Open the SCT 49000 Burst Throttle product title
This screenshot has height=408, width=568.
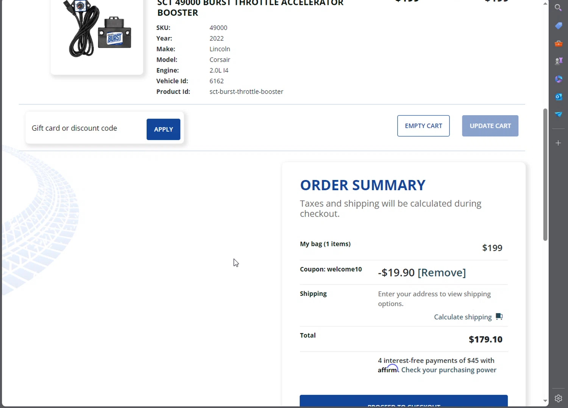point(250,8)
